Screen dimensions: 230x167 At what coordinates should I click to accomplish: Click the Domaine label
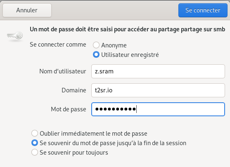point(74,90)
